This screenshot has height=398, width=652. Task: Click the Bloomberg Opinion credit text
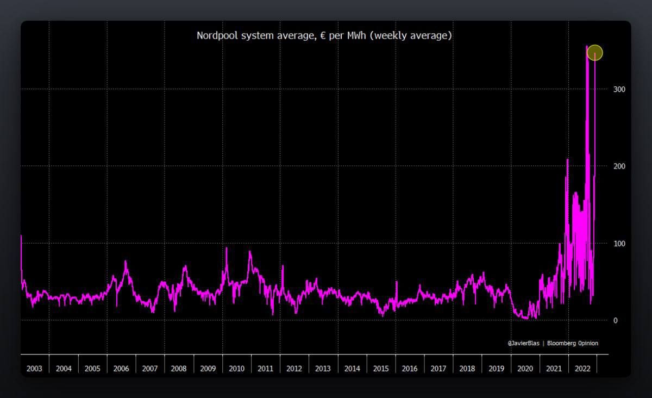pos(573,343)
